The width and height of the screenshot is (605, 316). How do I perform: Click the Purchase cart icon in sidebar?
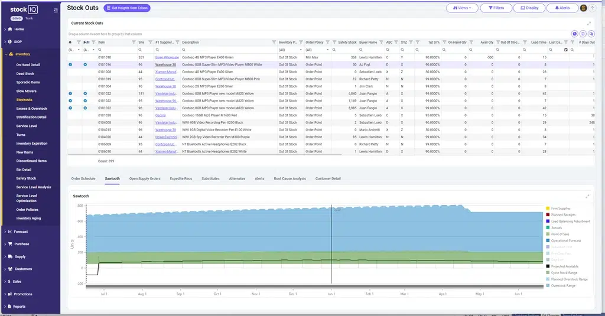10,244
